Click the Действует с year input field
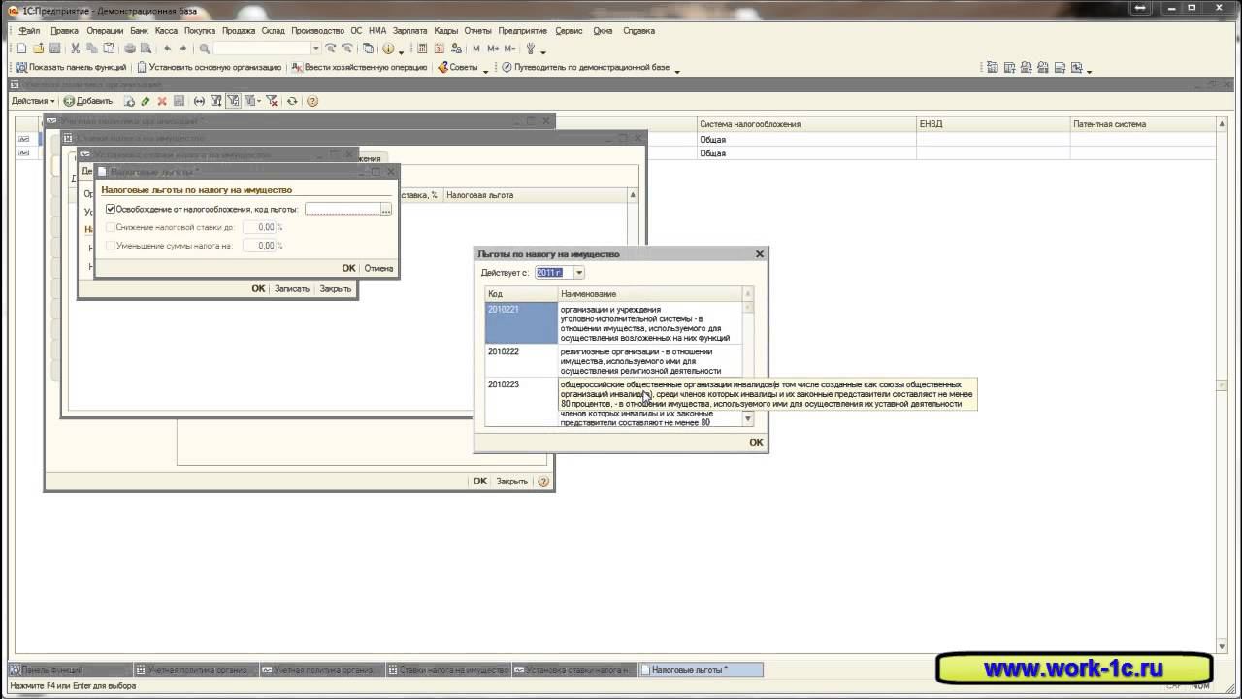This screenshot has width=1242, height=699. point(554,273)
